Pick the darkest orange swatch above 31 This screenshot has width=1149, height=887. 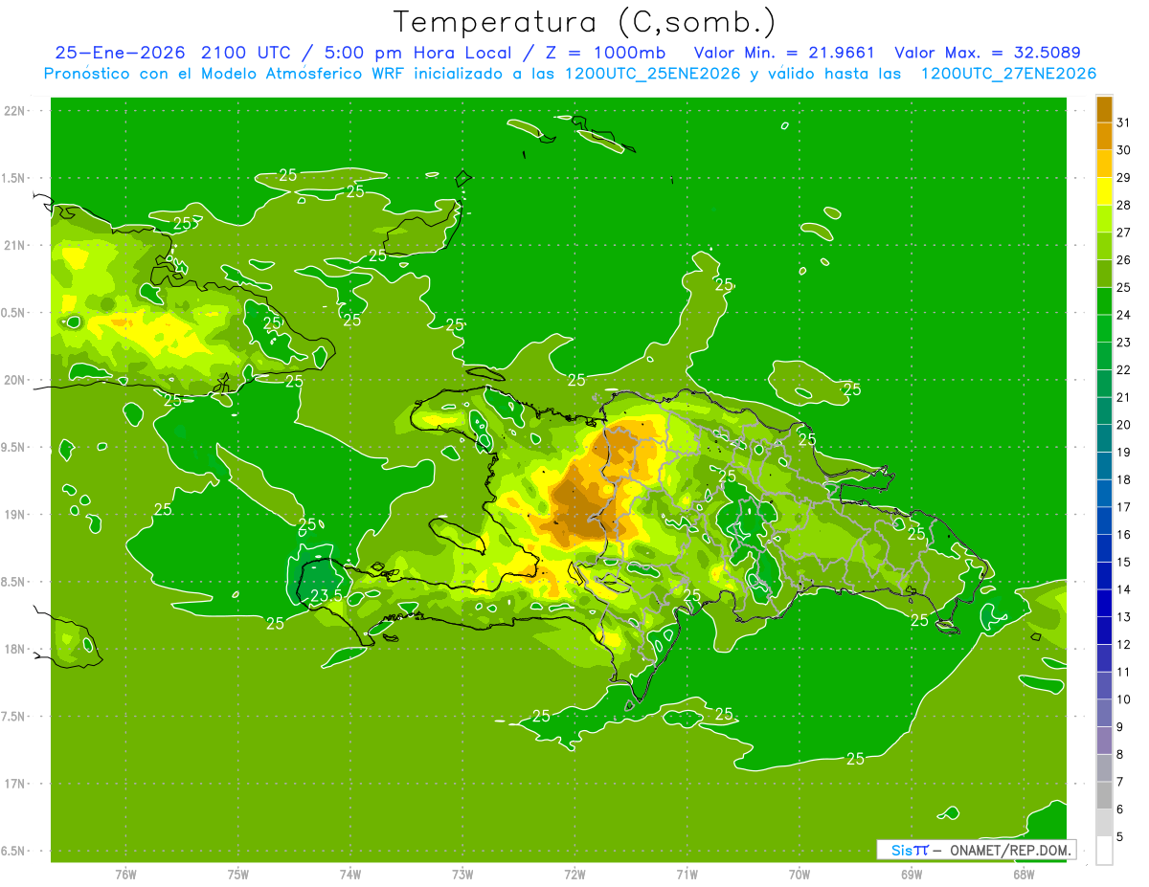pyautogui.click(x=1104, y=109)
